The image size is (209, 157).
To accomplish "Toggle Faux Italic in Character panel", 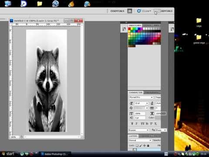I will pos(136,124).
